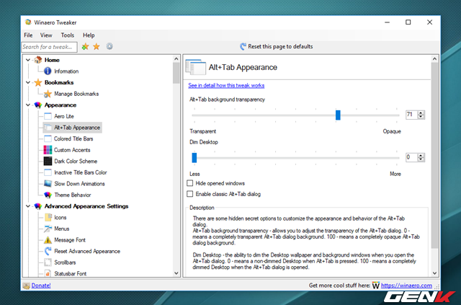Click the Slow Down Animations icon
Viewport: 461px width, 305px height.
pyautogui.click(x=48, y=183)
